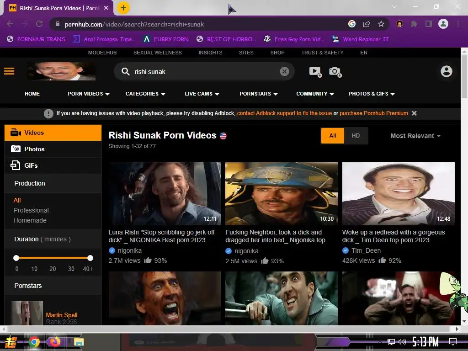Open the Extensions puzzle icon
The image size is (468, 351).
tap(414, 24)
